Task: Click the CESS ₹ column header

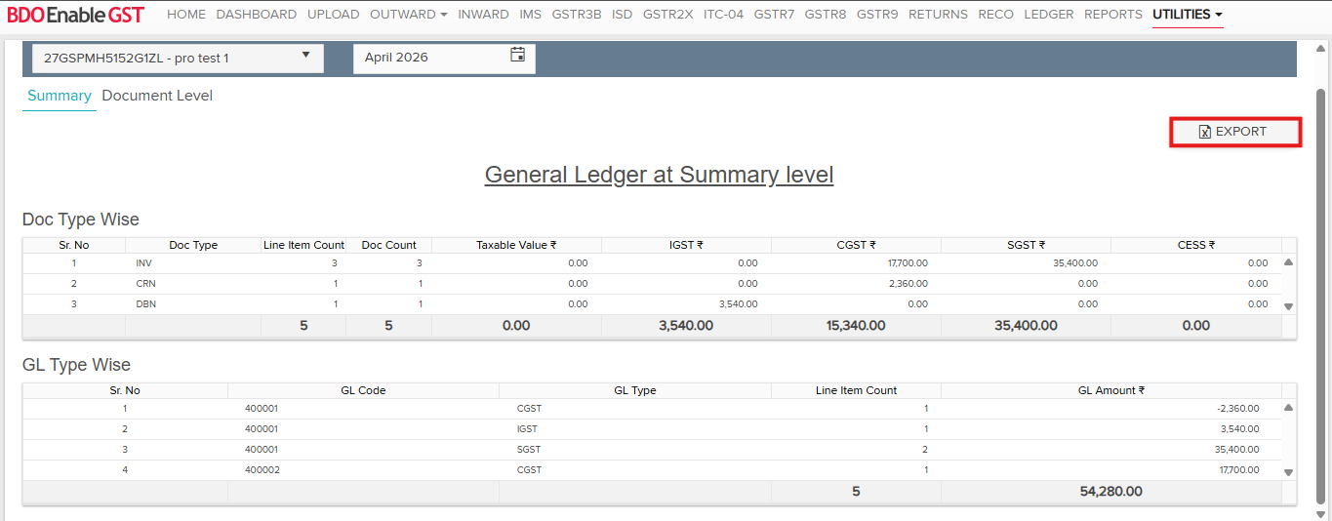Action: pyautogui.click(x=1195, y=245)
